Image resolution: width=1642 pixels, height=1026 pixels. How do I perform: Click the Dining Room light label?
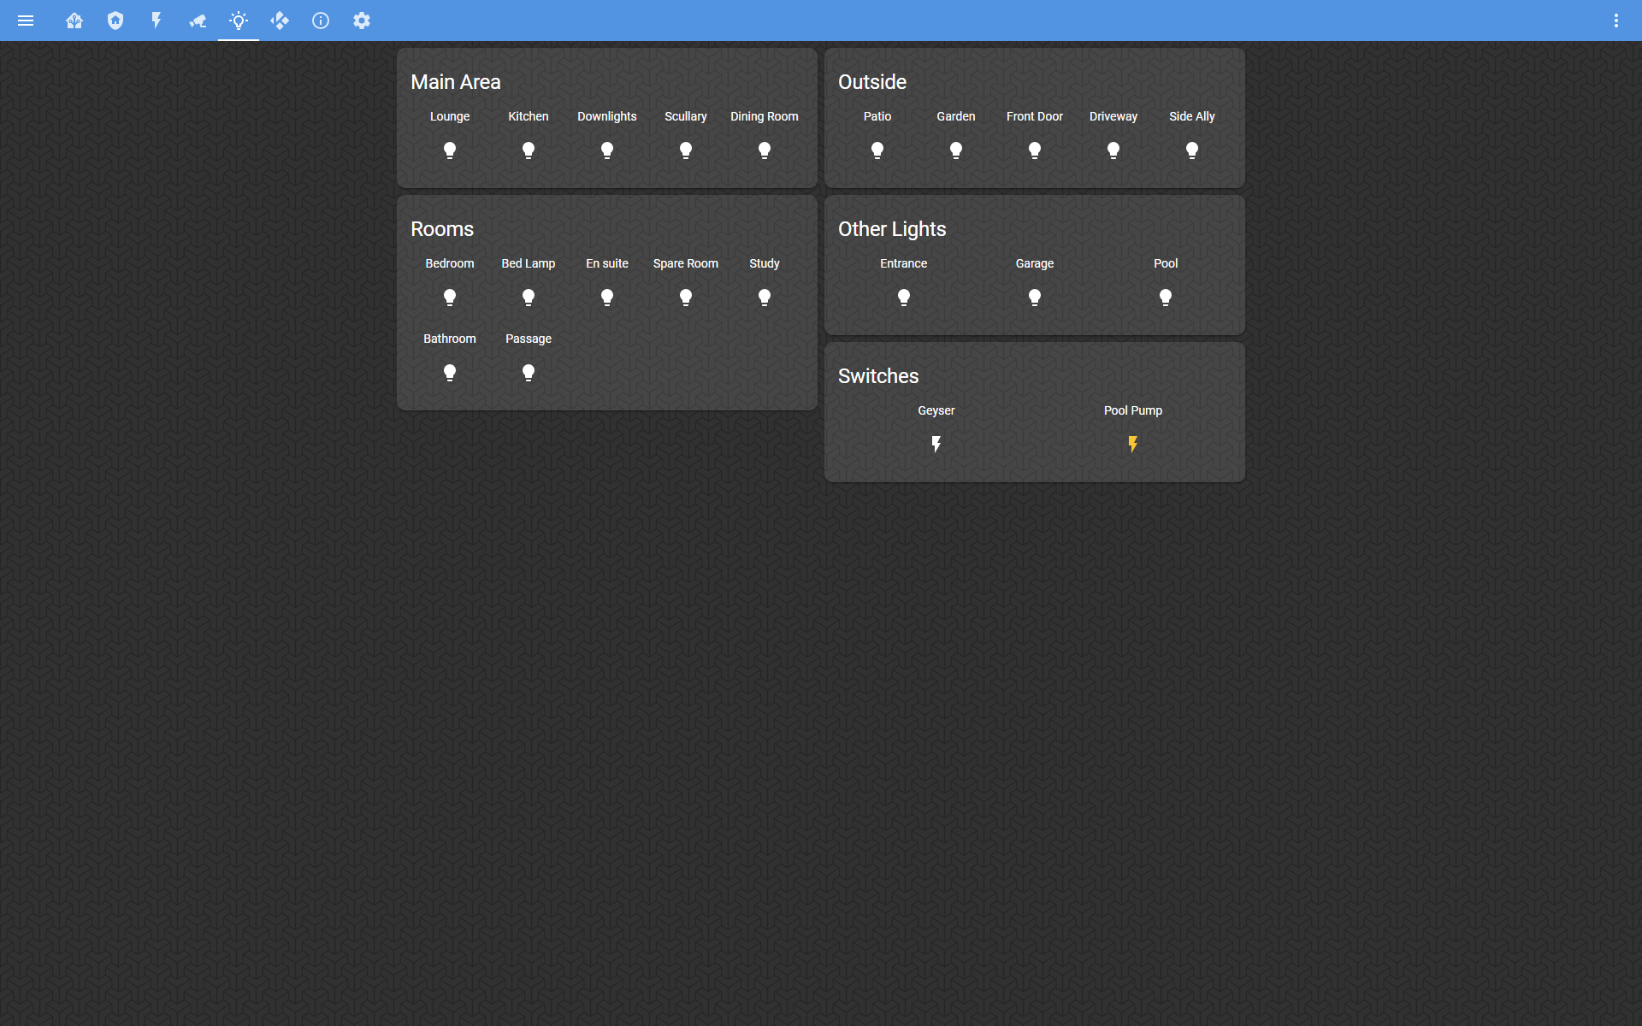(x=764, y=116)
